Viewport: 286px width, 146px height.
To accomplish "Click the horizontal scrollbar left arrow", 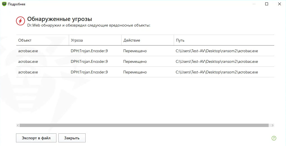I will [x=18, y=126].
